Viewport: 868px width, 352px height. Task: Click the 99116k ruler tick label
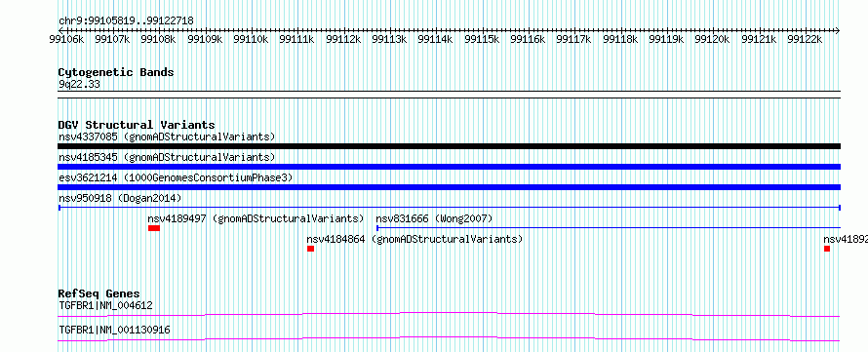pos(528,39)
